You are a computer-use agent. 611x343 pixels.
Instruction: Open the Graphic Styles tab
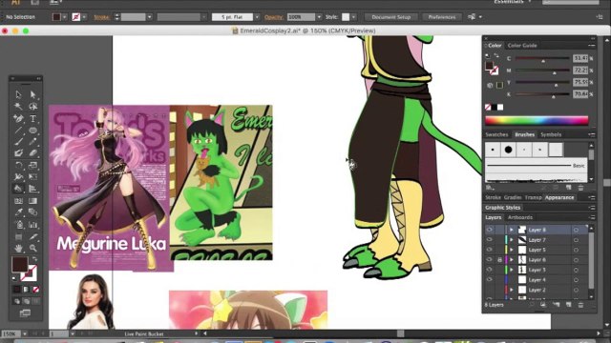(x=503, y=208)
